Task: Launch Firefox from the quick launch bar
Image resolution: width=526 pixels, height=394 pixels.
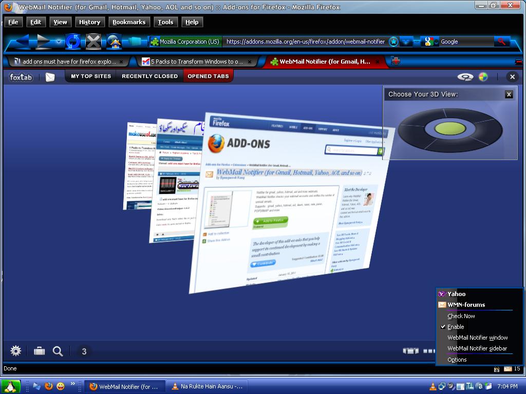Action: coord(49,386)
